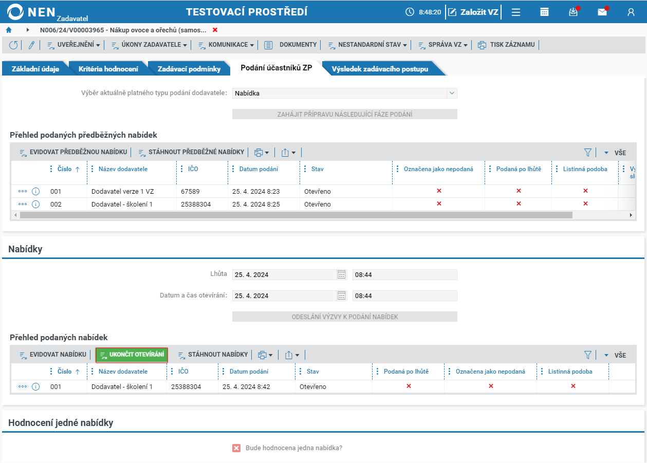Switch to Kritéria hodnocení tab
This screenshot has width=647, height=463.
click(x=108, y=69)
